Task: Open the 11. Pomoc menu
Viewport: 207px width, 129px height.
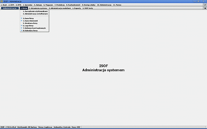Action: click(x=117, y=5)
